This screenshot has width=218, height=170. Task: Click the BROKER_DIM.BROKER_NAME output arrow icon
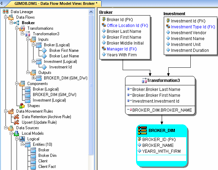[x=130, y=110]
